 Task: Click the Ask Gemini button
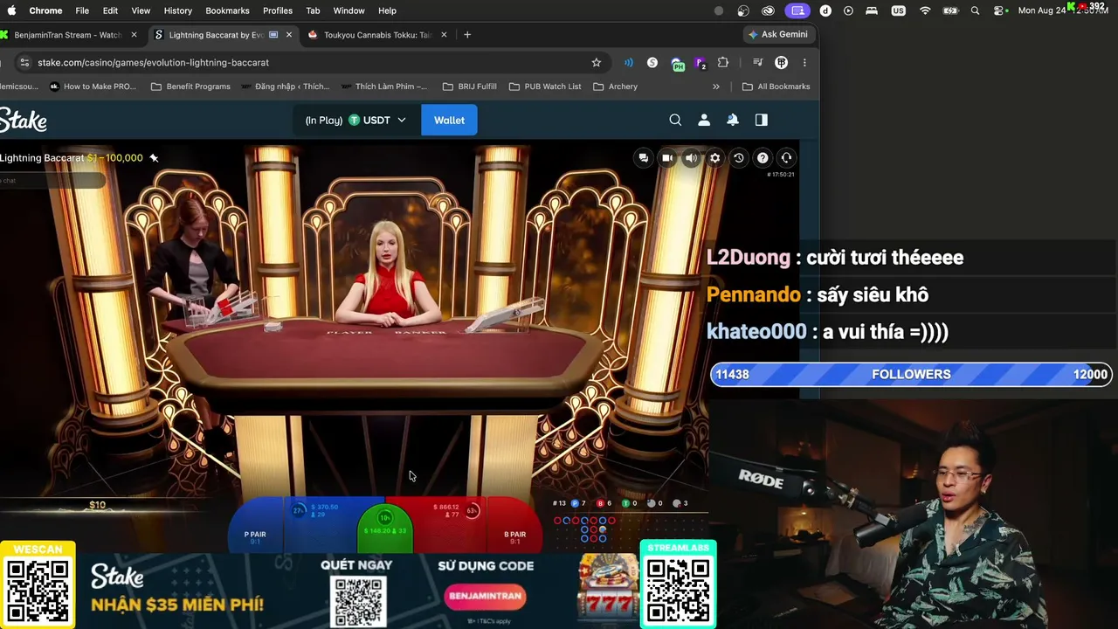pos(778,34)
